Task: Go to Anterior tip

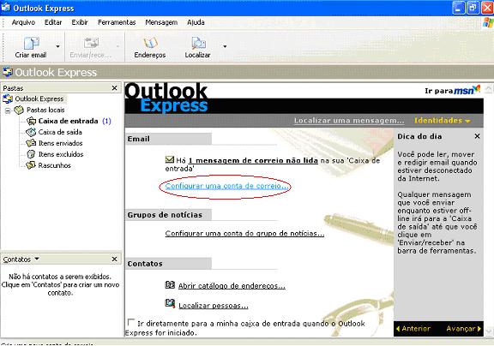Action: 413,328
